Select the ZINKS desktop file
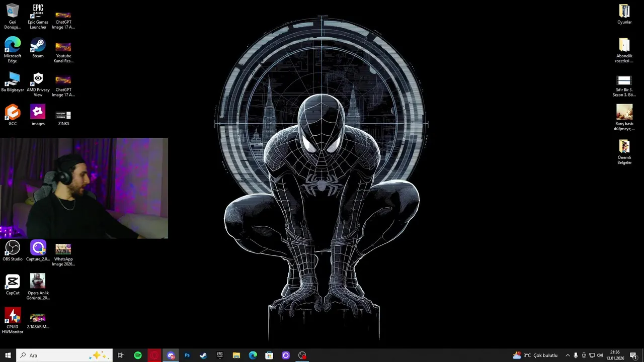644x362 pixels. point(63,118)
